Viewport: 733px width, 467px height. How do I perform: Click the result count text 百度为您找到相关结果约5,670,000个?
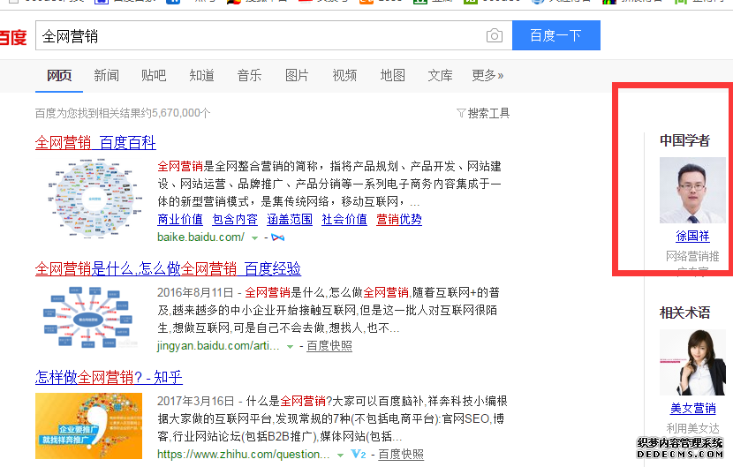(123, 113)
